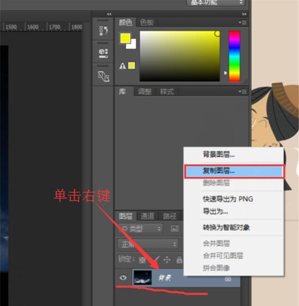Switch to the 通道 tab
The height and width of the screenshot is (306, 299).
(147, 216)
